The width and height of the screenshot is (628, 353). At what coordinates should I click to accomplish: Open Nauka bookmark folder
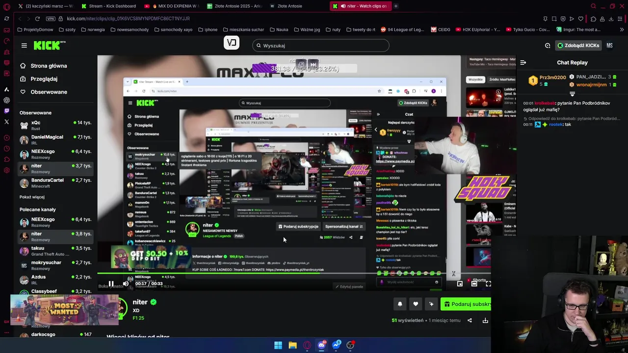point(278,29)
